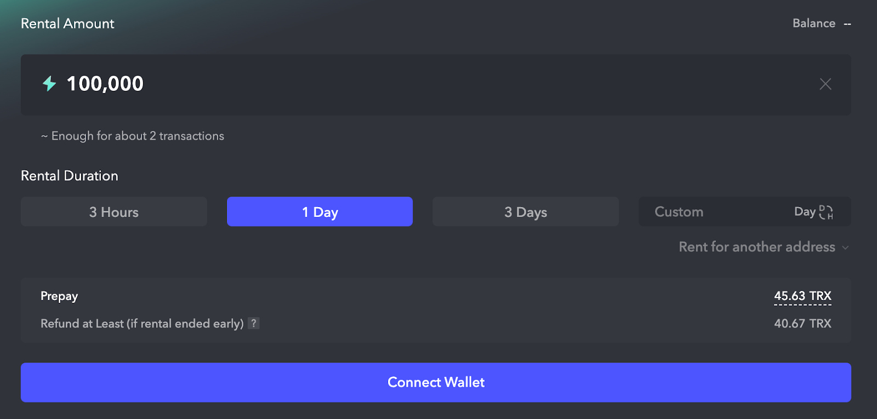Select the 3 Hours rental duration
The image size is (877, 419).
coord(113,211)
